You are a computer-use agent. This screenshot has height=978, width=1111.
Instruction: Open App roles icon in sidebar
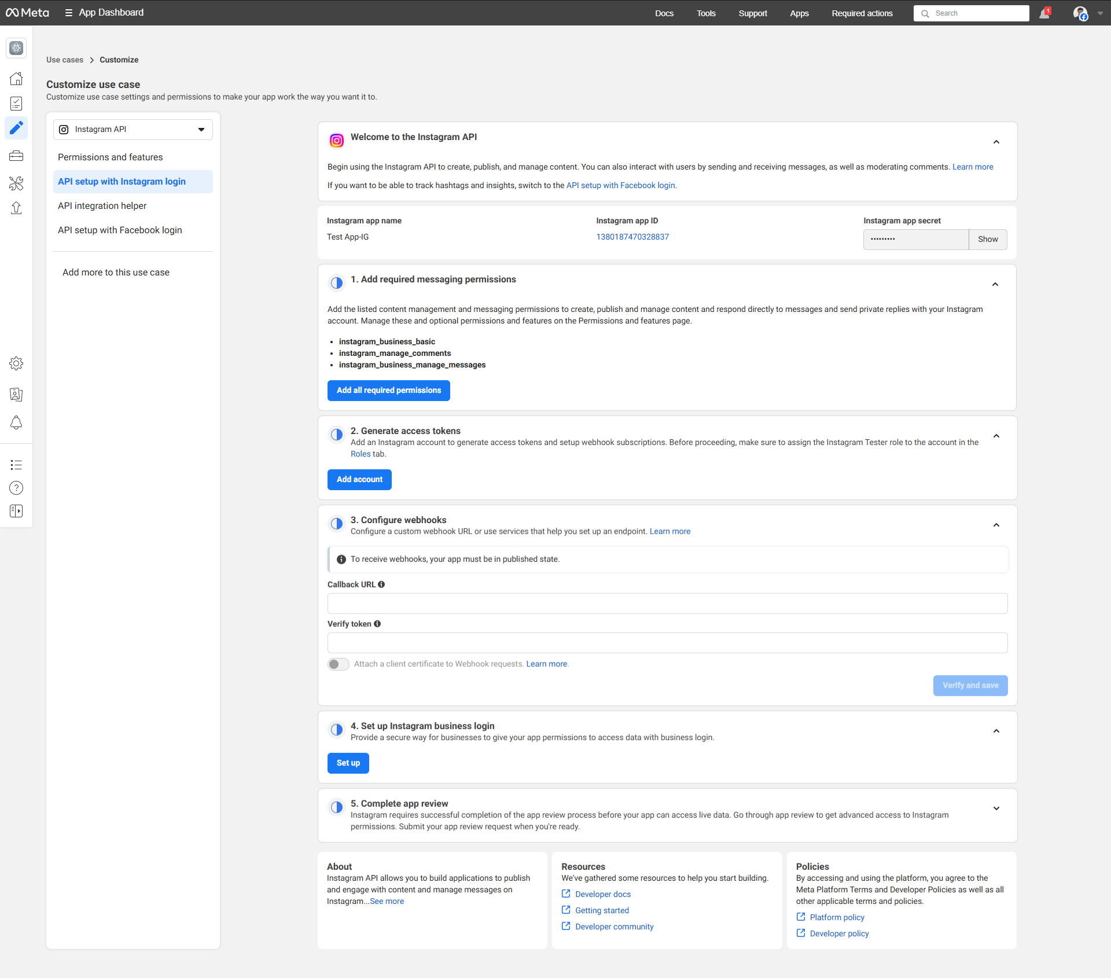pyautogui.click(x=16, y=395)
